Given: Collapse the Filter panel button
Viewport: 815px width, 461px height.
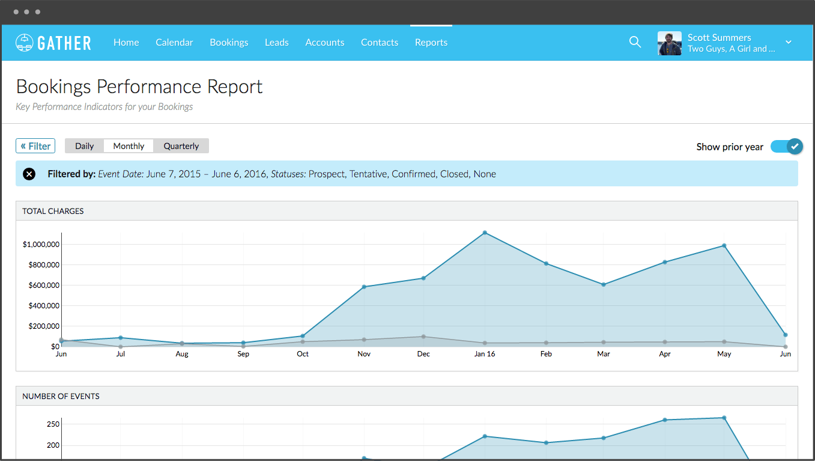Looking at the screenshot, I should [35, 146].
